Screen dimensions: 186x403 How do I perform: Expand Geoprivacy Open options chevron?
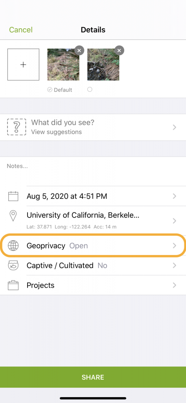pos(175,246)
